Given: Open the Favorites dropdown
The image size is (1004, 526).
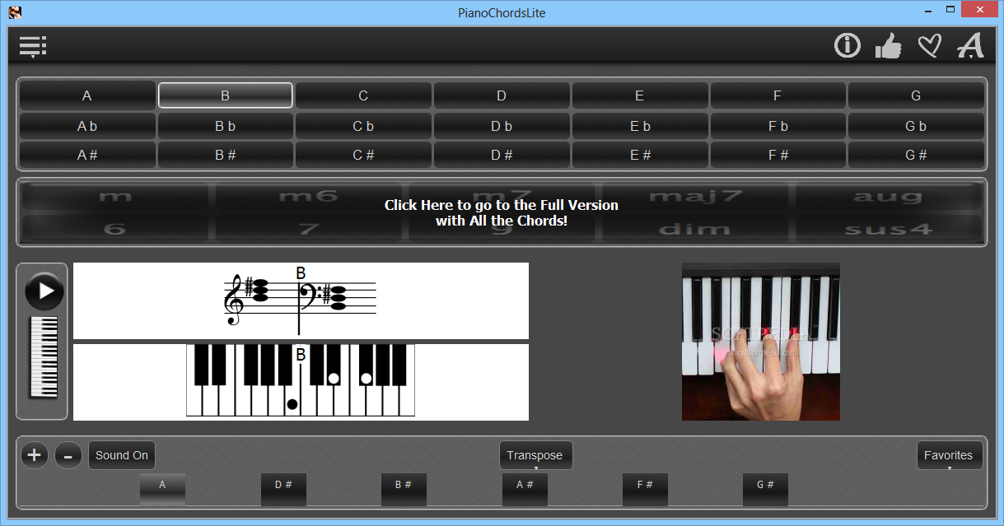Looking at the screenshot, I should 949,455.
